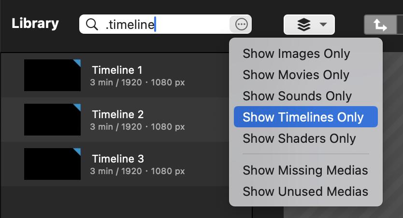Click the Timeline 1 thumbnail
This screenshot has width=403, height=218.
click(52, 75)
